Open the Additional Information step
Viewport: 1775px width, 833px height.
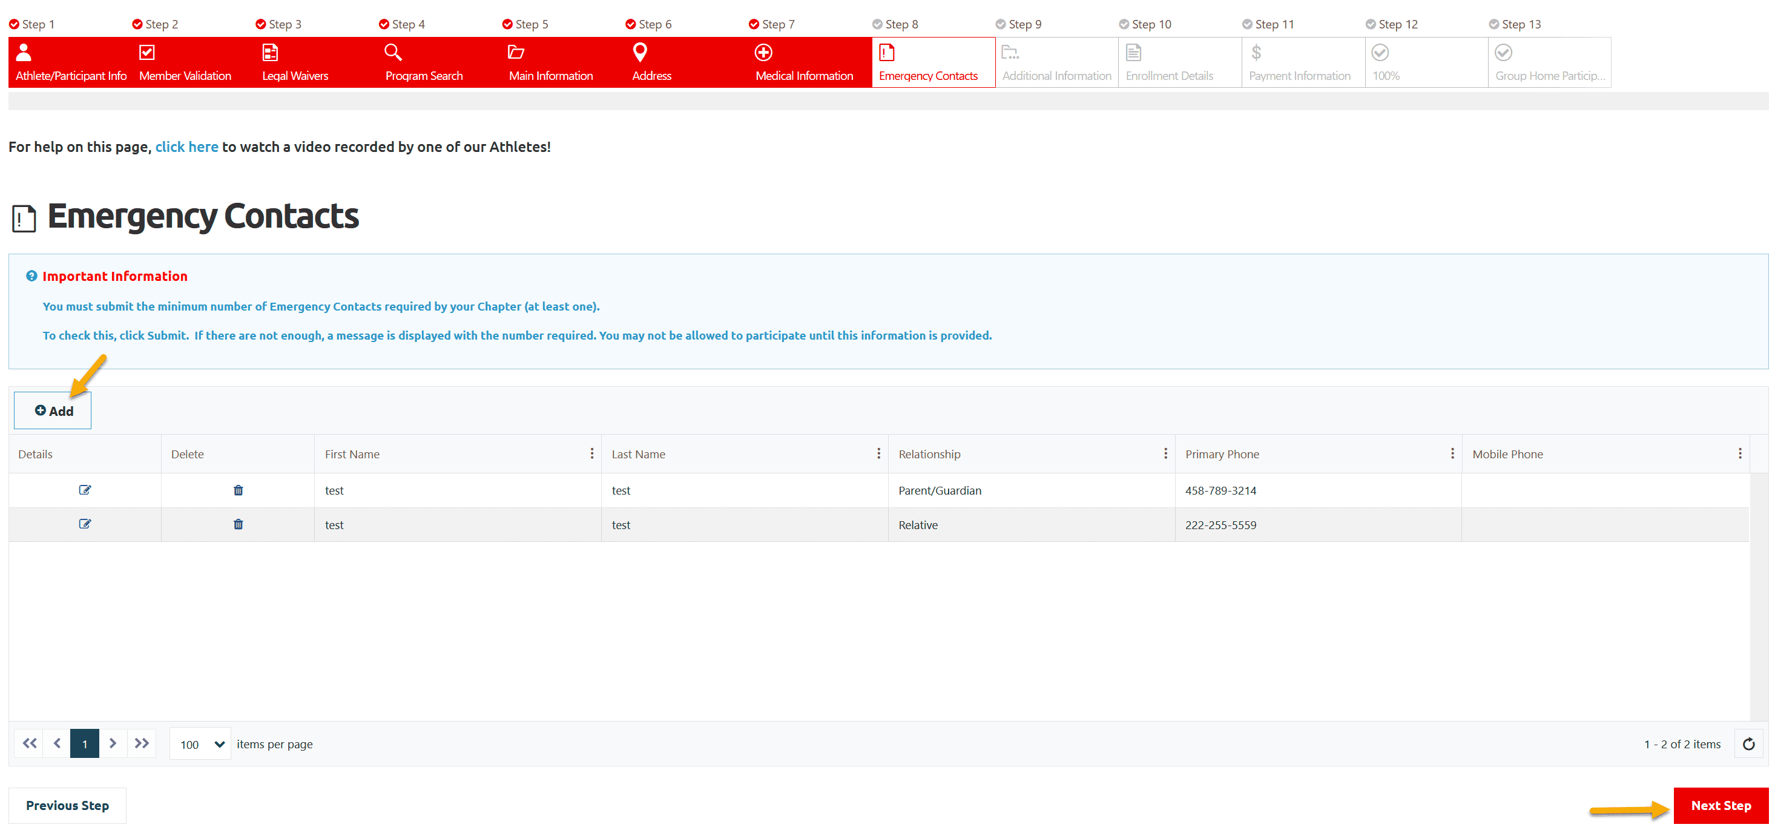(1056, 62)
